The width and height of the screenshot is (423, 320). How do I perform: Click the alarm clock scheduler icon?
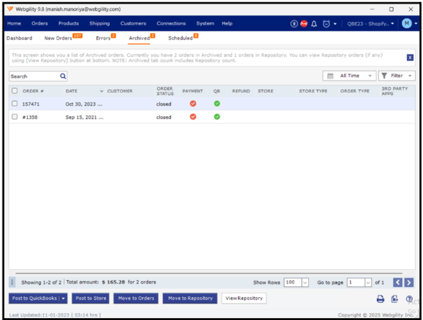click(x=326, y=23)
